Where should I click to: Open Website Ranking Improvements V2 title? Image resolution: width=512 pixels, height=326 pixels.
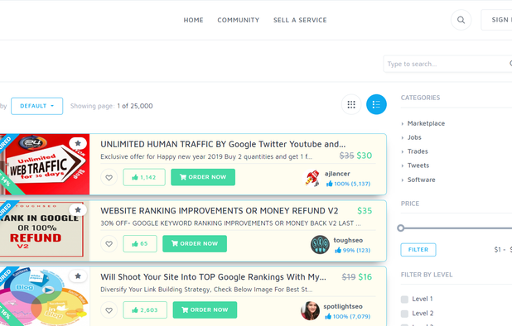point(220,211)
